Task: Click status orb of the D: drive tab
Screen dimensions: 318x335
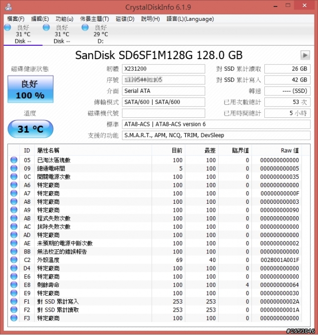Action: [85, 27]
